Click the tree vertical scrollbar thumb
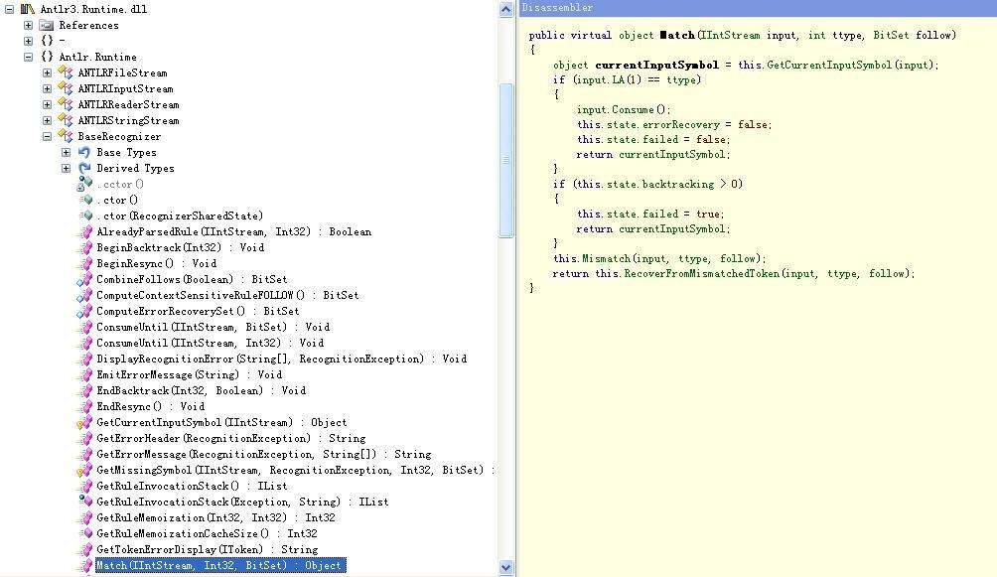997x577 pixels. click(x=506, y=160)
